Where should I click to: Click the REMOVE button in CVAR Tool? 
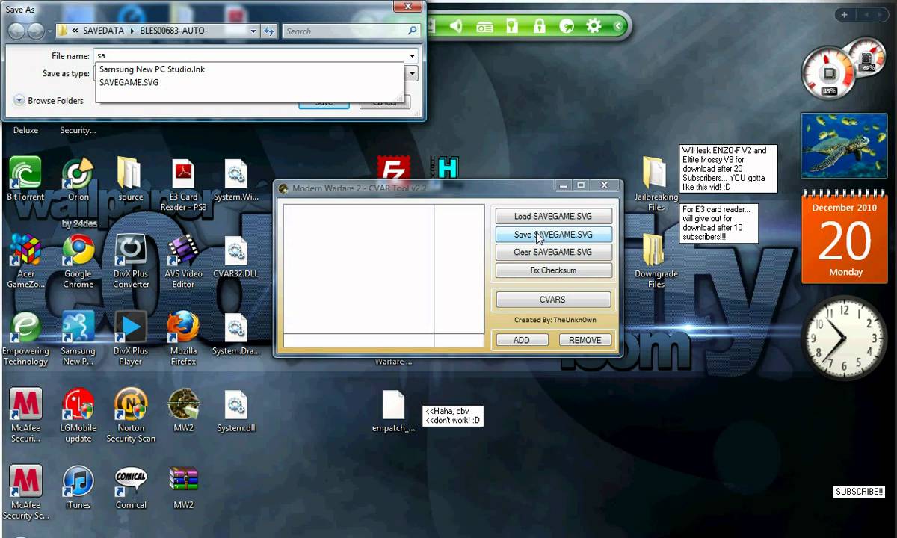(585, 340)
